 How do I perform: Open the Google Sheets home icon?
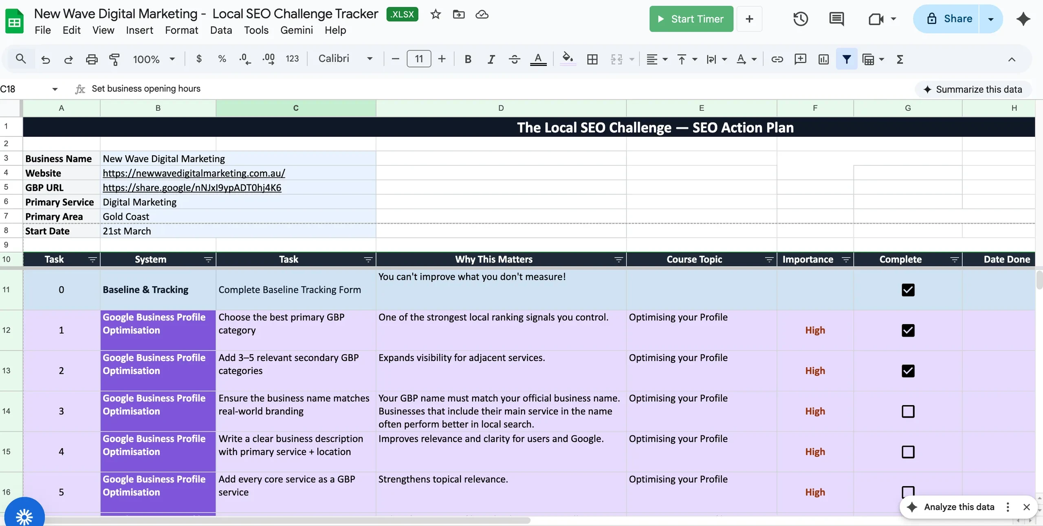(14, 21)
